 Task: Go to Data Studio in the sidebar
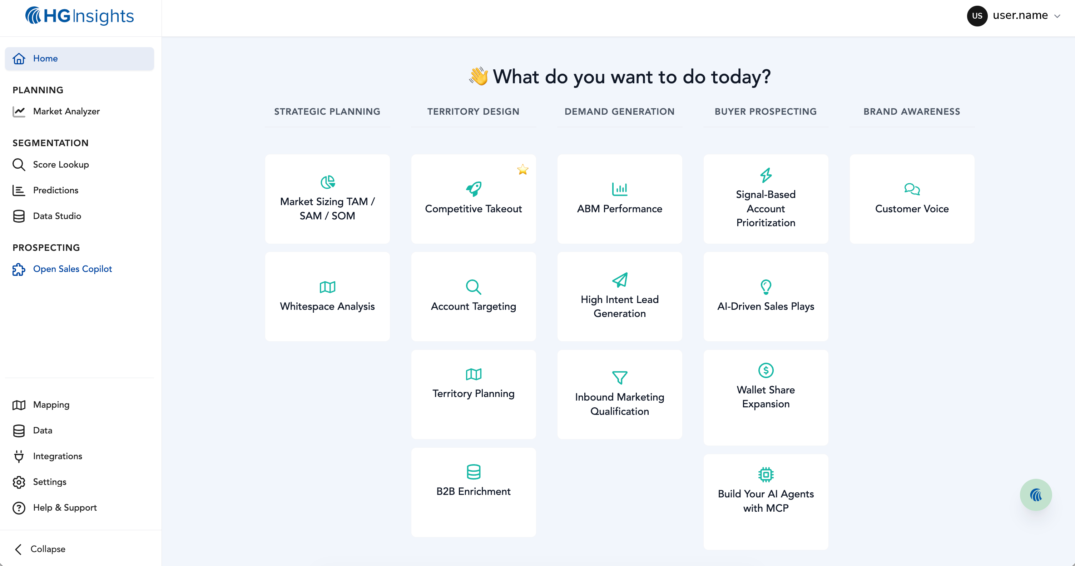(57, 216)
